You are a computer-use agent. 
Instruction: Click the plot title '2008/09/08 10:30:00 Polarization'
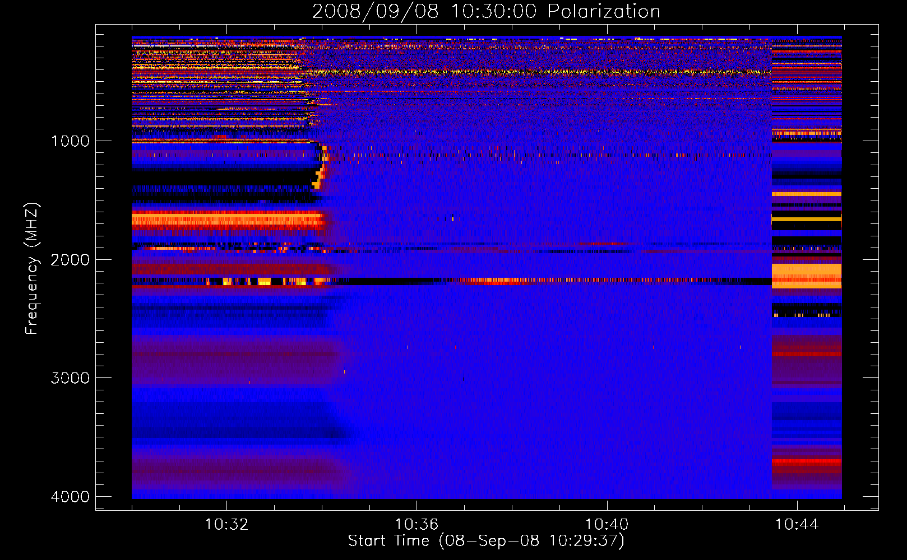(486, 11)
